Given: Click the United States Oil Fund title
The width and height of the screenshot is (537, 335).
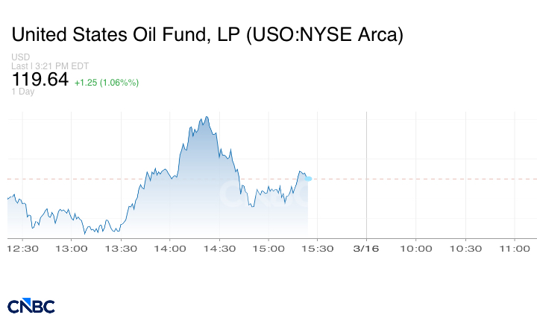Looking at the screenshot, I should coord(207,34).
